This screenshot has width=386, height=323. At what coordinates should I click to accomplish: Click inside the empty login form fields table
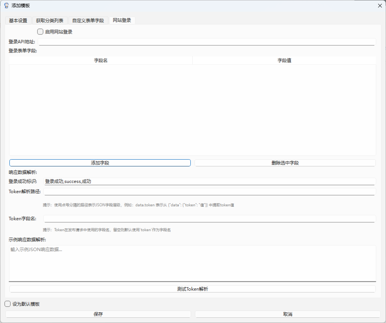coord(192,109)
